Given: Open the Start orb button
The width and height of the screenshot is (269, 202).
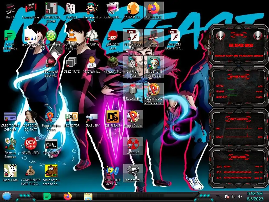Looking at the screenshot, I should pos(7,196).
